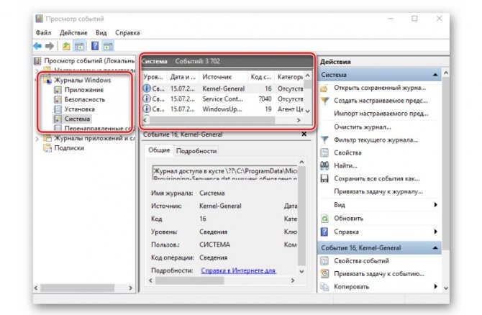Click the green Обновить refresh icon
This screenshot has height=315, width=482.
(x=324, y=219)
